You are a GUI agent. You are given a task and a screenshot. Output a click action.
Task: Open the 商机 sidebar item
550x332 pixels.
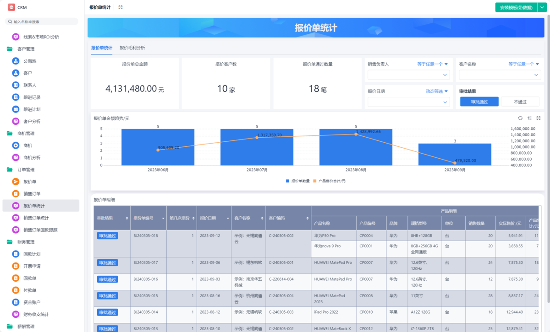(41, 145)
